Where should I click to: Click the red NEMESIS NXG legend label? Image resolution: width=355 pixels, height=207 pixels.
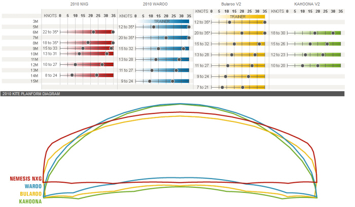point(25,179)
